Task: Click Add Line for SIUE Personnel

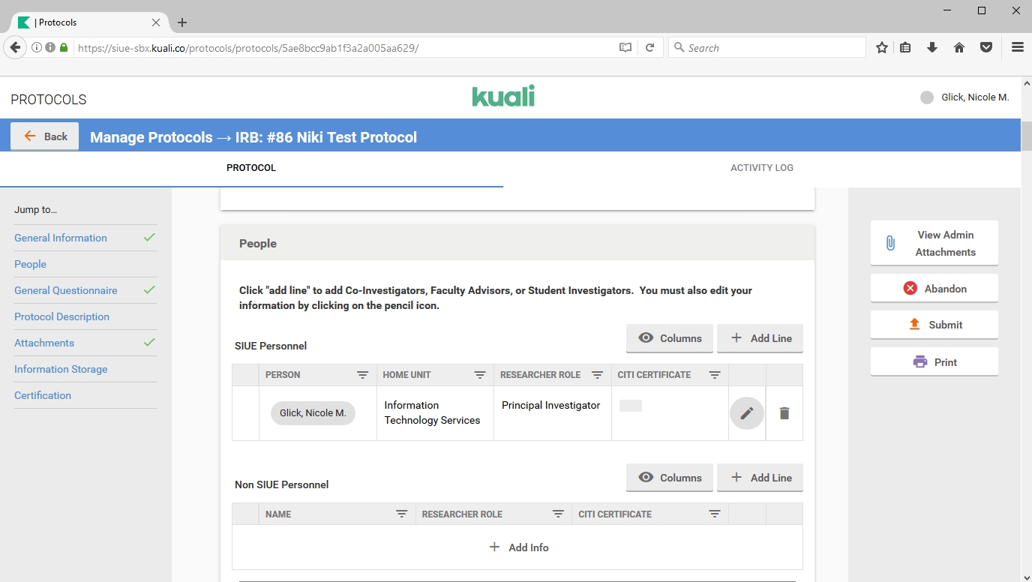Action: pos(760,338)
